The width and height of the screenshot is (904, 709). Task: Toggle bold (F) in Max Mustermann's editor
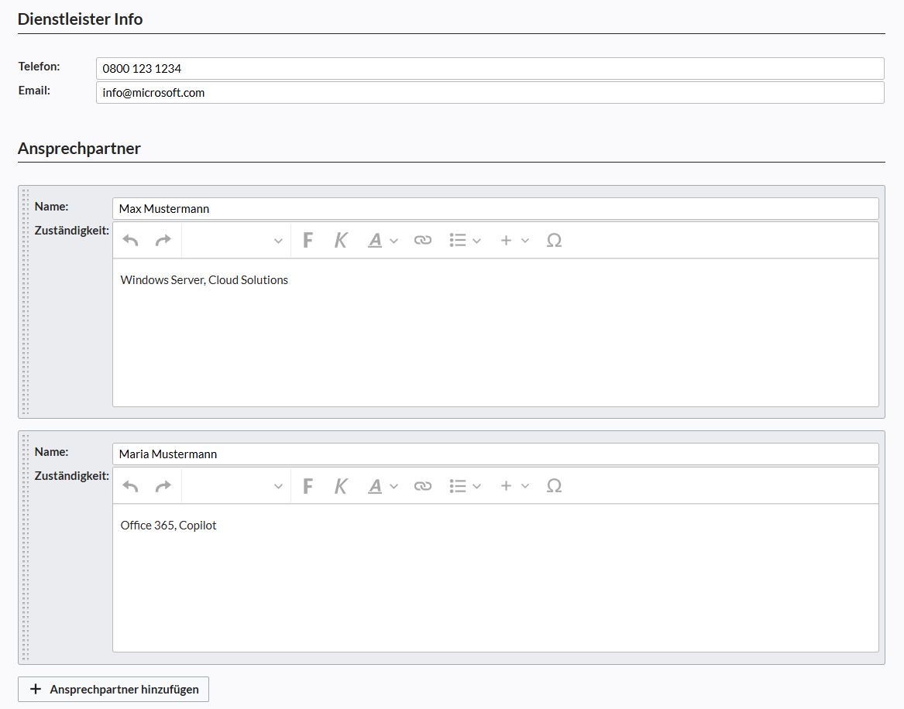[x=308, y=240]
